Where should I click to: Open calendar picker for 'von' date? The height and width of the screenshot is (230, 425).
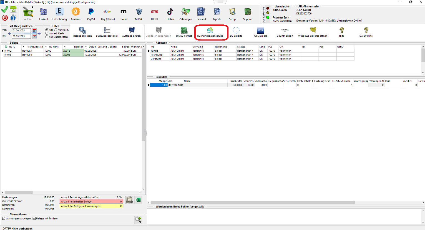click(x=34, y=31)
